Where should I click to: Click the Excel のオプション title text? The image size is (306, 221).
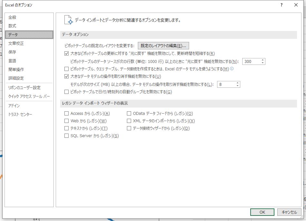(19, 5)
